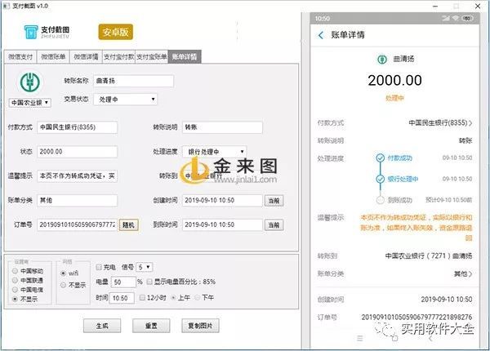
Task: Click the 转账说明 input field
Action: click(x=222, y=127)
